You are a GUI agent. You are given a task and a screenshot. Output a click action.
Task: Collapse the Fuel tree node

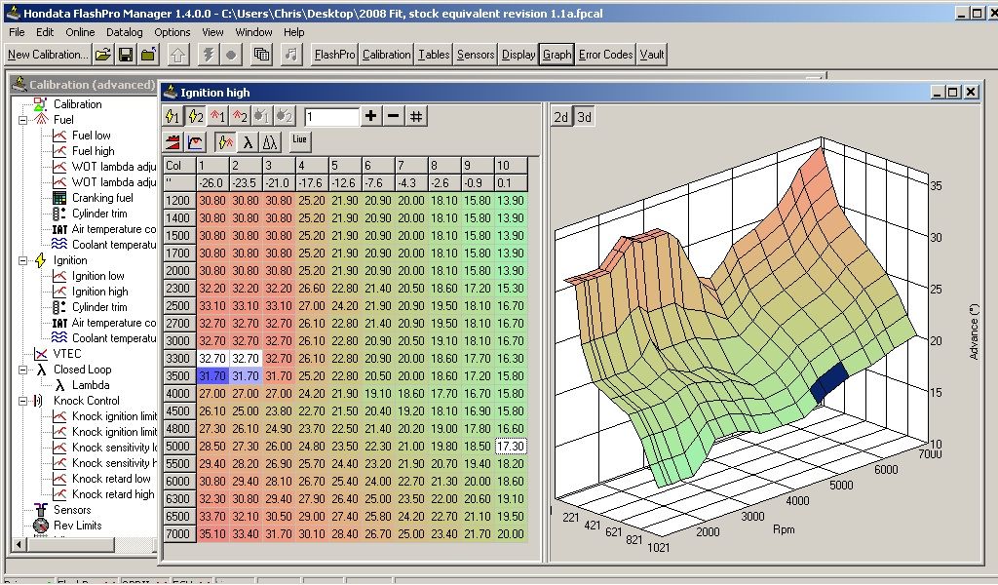[x=23, y=120]
